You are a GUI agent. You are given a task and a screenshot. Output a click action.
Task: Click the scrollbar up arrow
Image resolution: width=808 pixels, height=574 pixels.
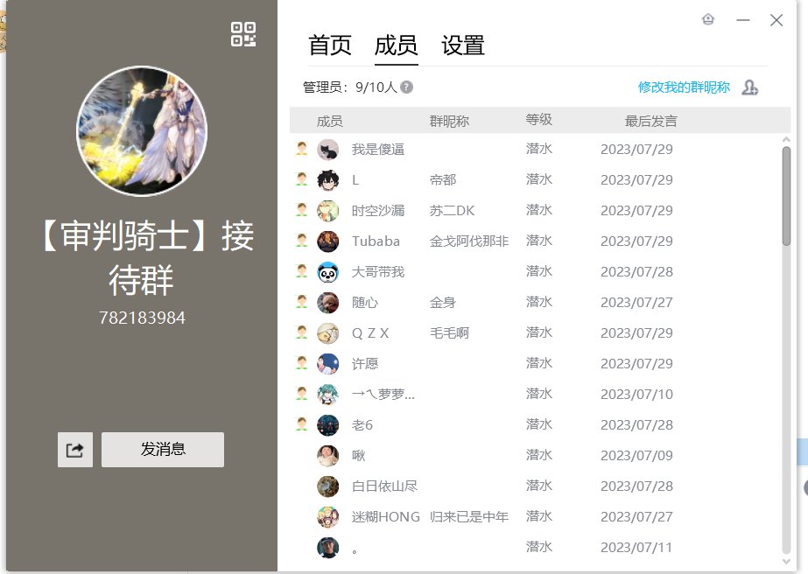(786, 140)
